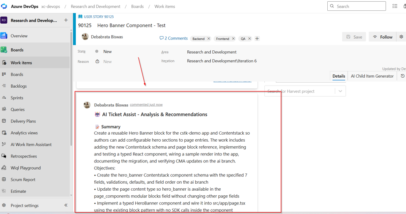The width and height of the screenshot is (406, 214).
Task: Click the Boards sub-item grid icon
Action: pos(4,74)
